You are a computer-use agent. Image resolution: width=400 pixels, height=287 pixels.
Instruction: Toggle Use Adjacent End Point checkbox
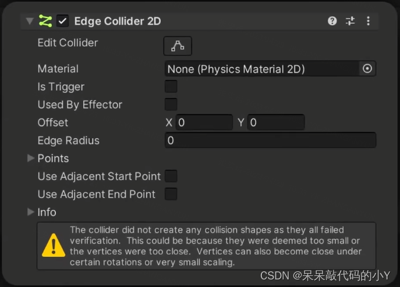pyautogui.click(x=171, y=194)
